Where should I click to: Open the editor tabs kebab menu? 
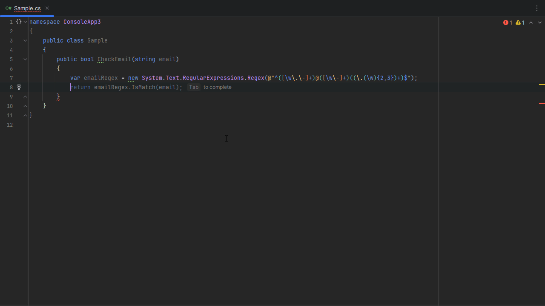point(536,8)
